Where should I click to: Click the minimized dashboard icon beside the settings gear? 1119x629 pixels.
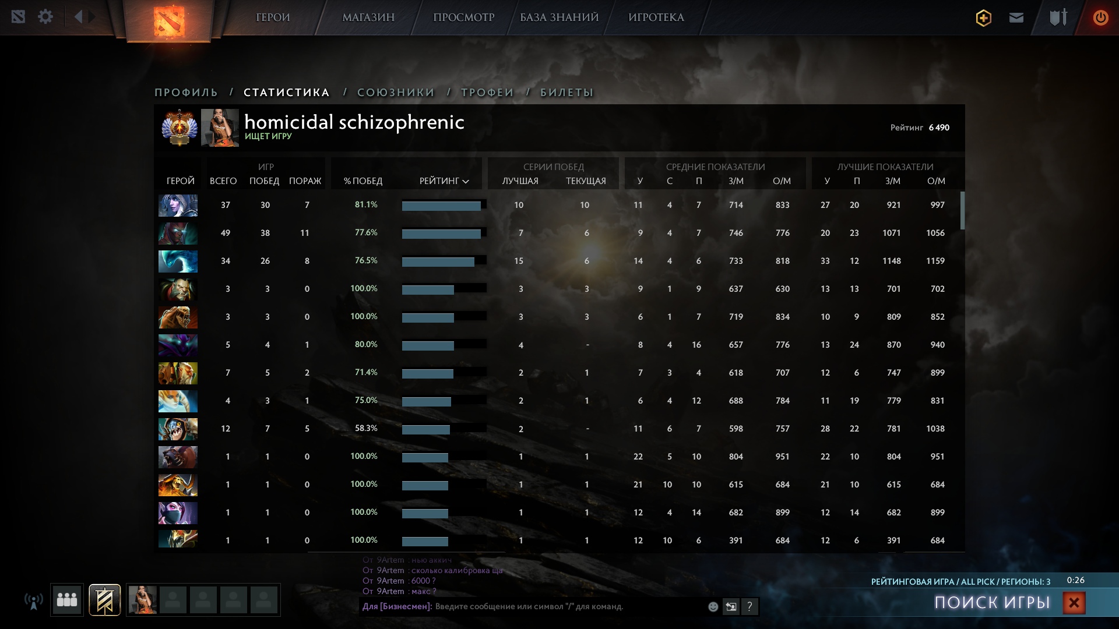18,17
